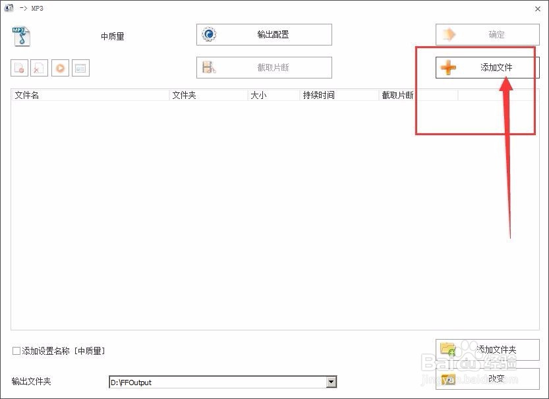Click the MP3 format icon top-left
Screen dimensions: 549x399
coord(20,35)
